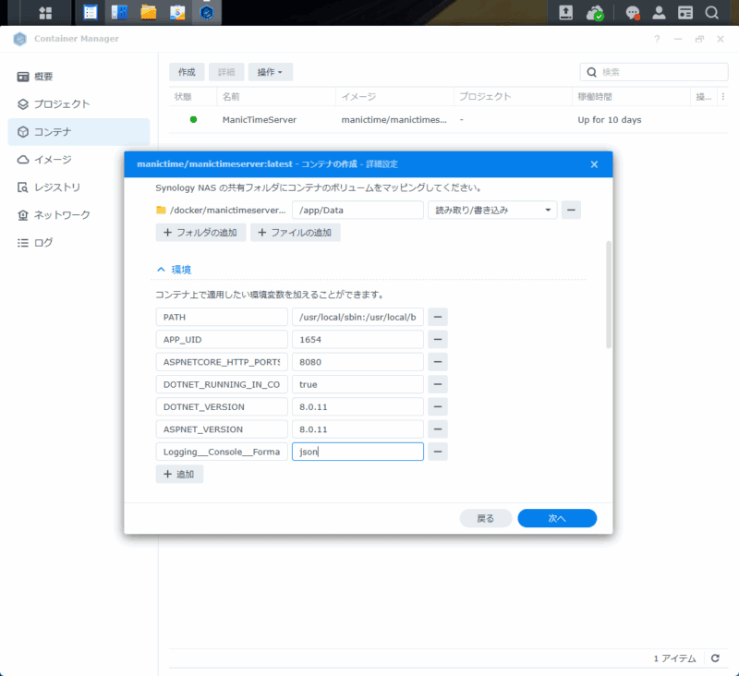The height and width of the screenshot is (676, 739).
Task: Click the 次へ button to continue
Action: tap(557, 518)
